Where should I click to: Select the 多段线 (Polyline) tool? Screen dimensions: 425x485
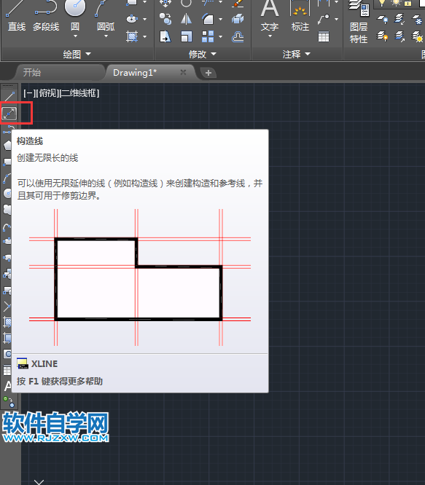[46, 17]
